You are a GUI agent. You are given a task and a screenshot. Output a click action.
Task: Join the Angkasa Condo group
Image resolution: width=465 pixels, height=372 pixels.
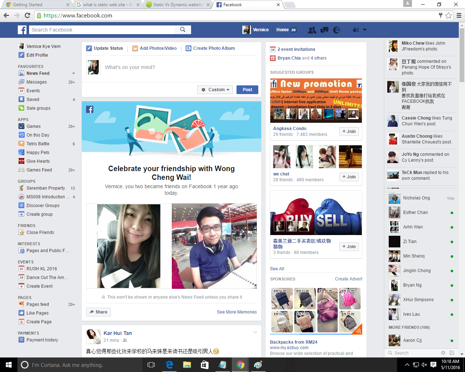349,132
